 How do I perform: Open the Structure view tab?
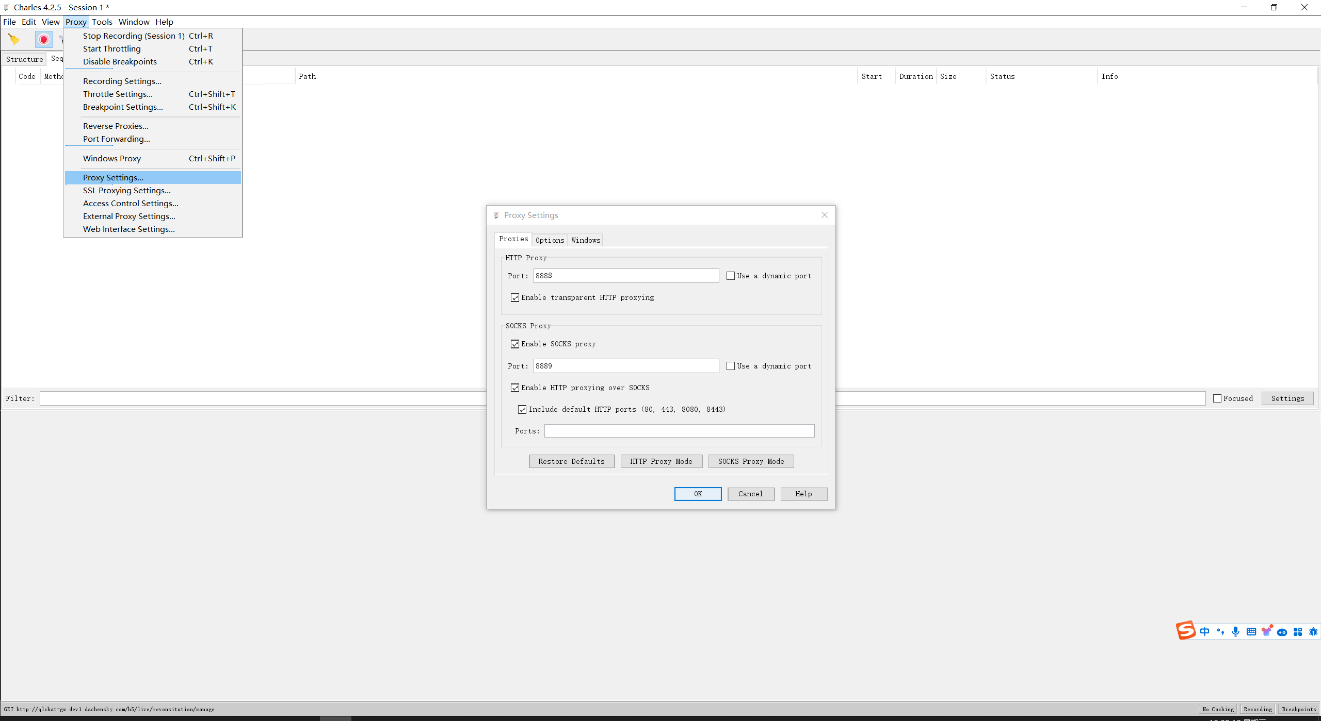click(x=24, y=59)
